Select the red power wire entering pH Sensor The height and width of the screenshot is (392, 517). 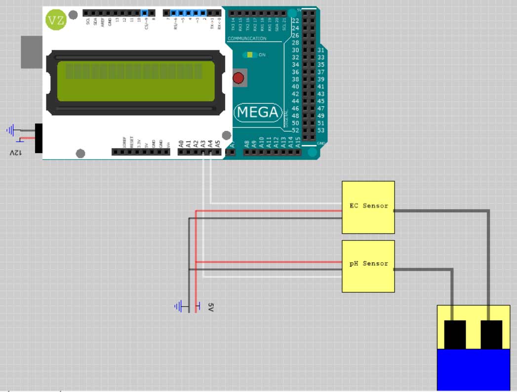click(x=269, y=262)
